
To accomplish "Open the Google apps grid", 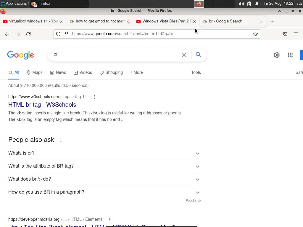I will [x=290, y=55].
